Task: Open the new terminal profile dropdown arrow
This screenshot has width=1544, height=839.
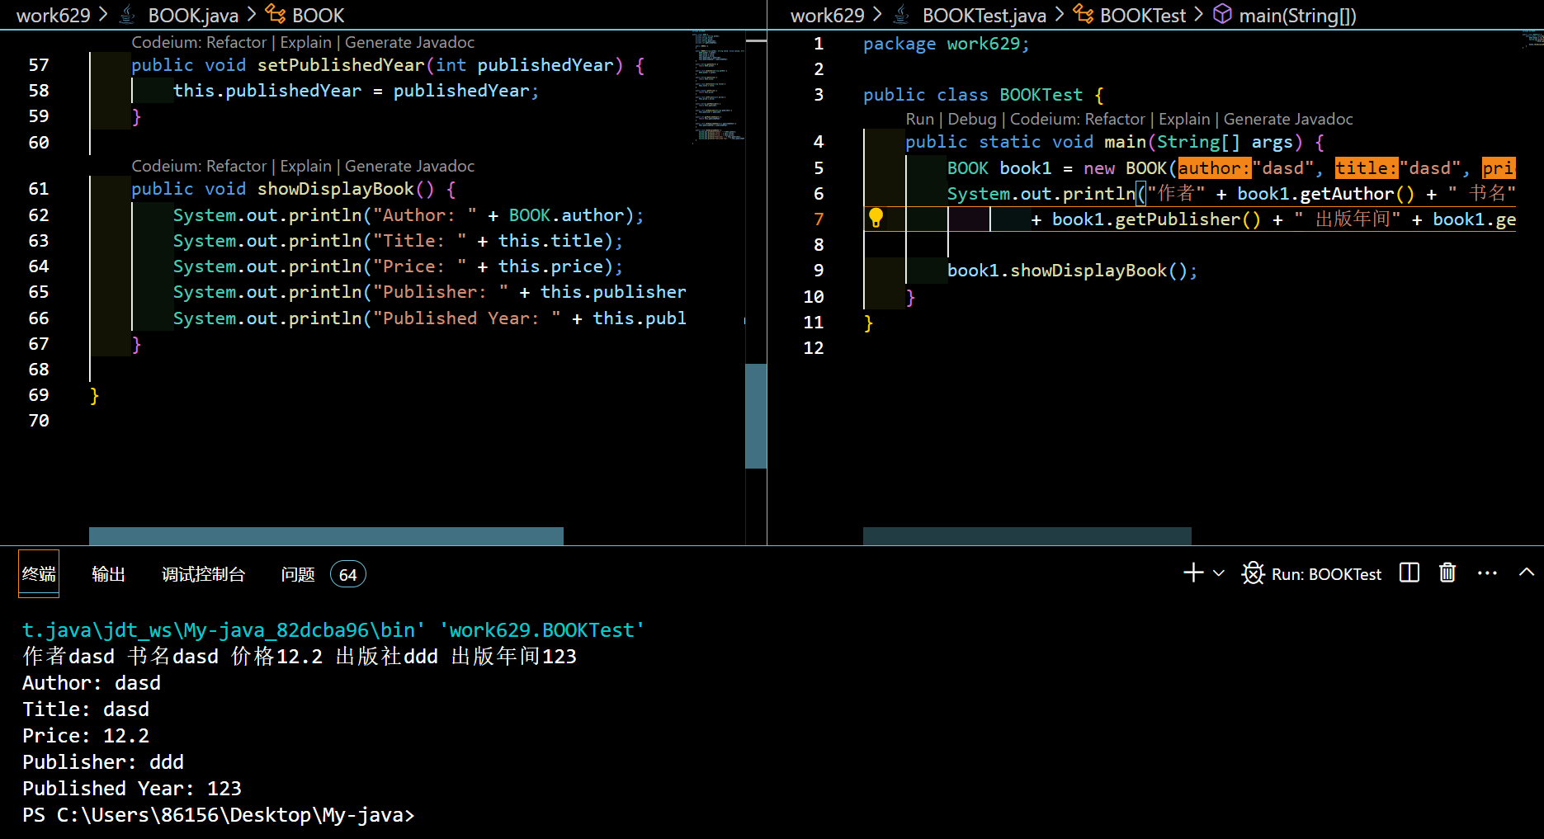Action: [1219, 573]
